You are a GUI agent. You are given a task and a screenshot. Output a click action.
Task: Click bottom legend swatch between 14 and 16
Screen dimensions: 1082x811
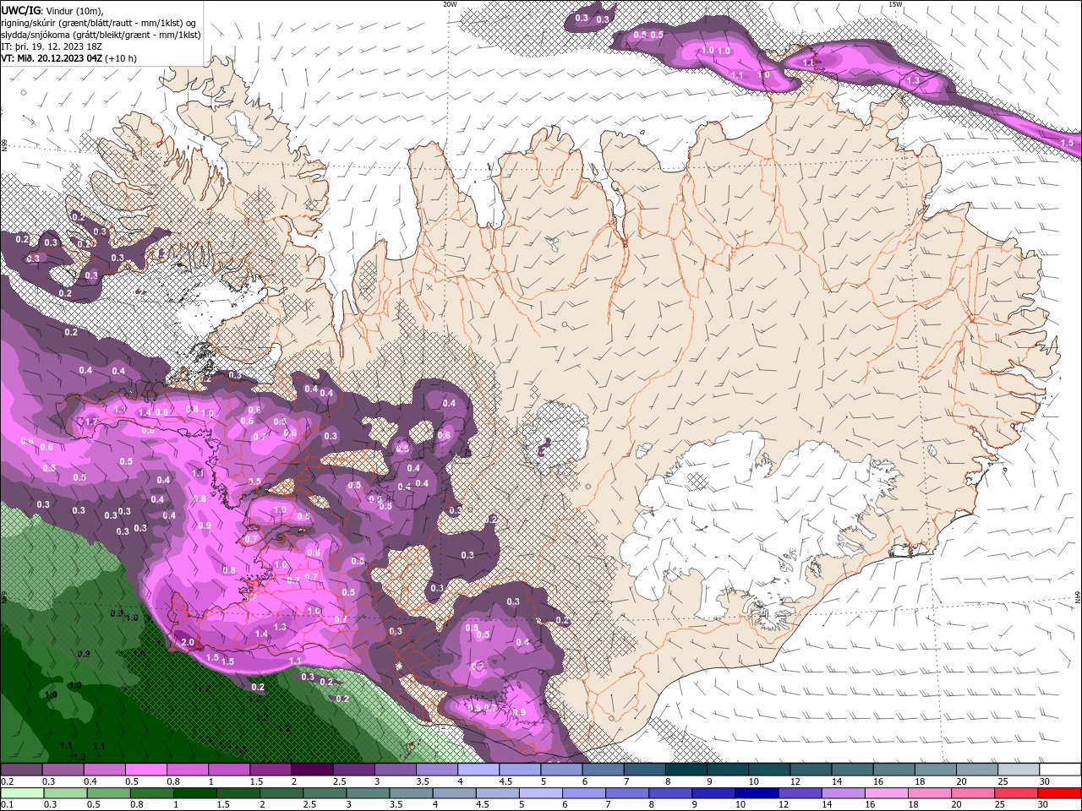[842, 793]
